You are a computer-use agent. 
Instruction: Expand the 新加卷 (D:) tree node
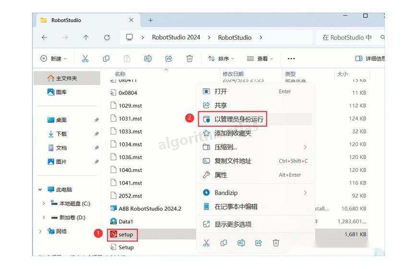(44, 217)
